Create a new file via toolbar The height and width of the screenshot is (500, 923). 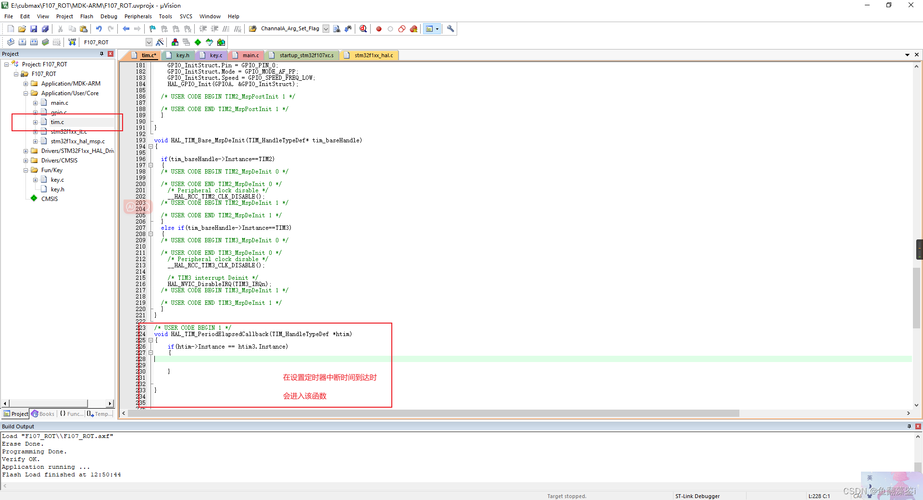coord(11,29)
